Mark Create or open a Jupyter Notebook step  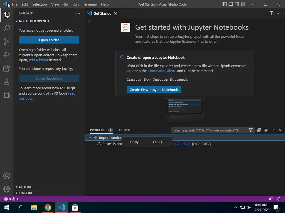pos(122,57)
